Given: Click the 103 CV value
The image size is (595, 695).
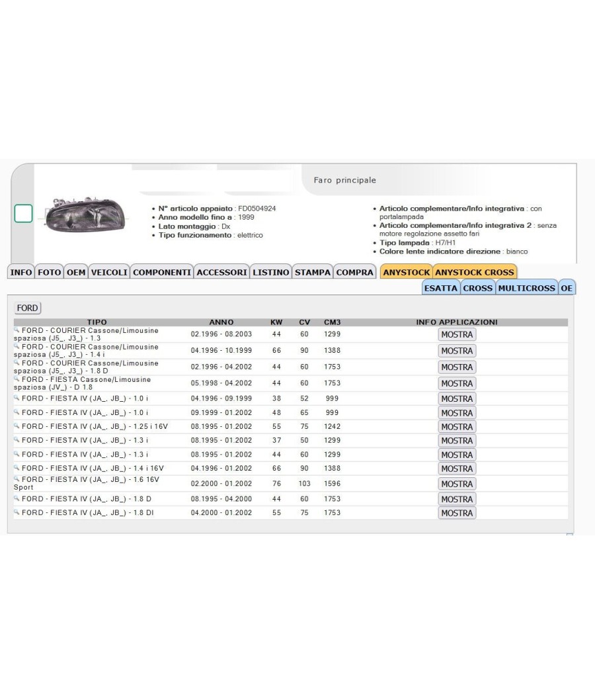Looking at the screenshot, I should point(305,484).
